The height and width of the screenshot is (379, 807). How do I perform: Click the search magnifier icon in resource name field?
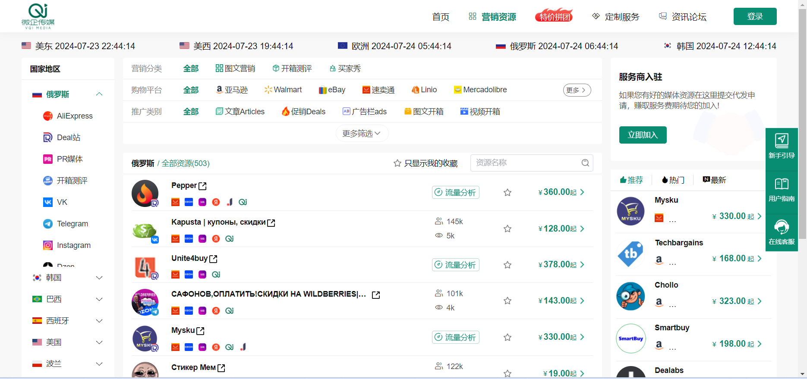click(585, 163)
